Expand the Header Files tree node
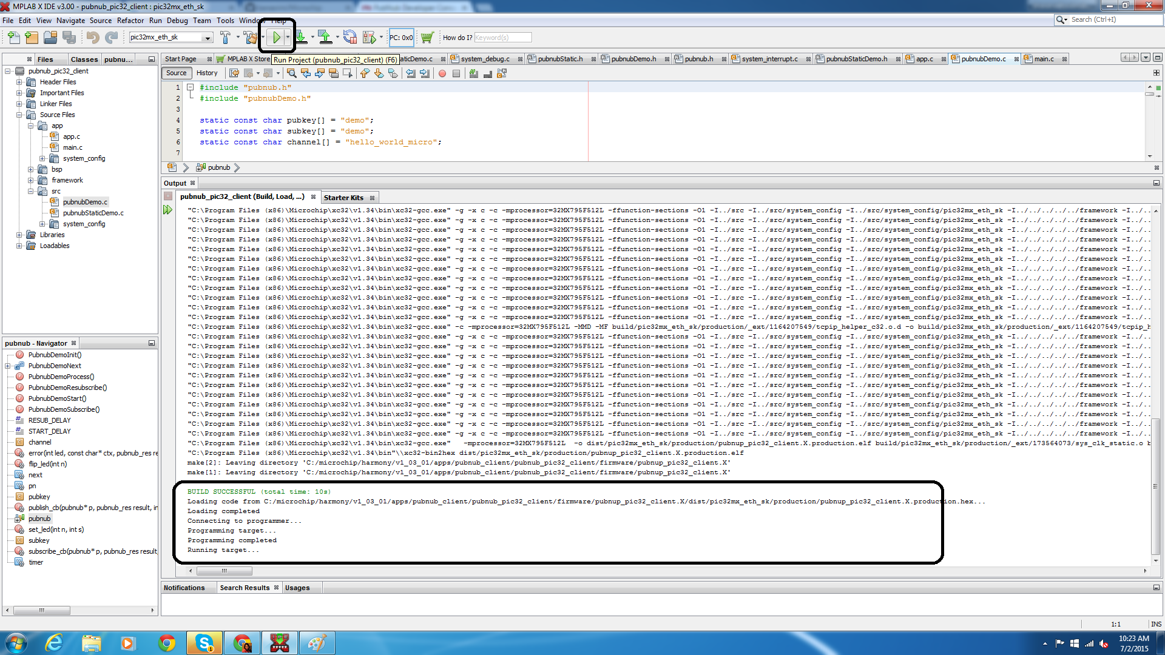 click(x=19, y=82)
